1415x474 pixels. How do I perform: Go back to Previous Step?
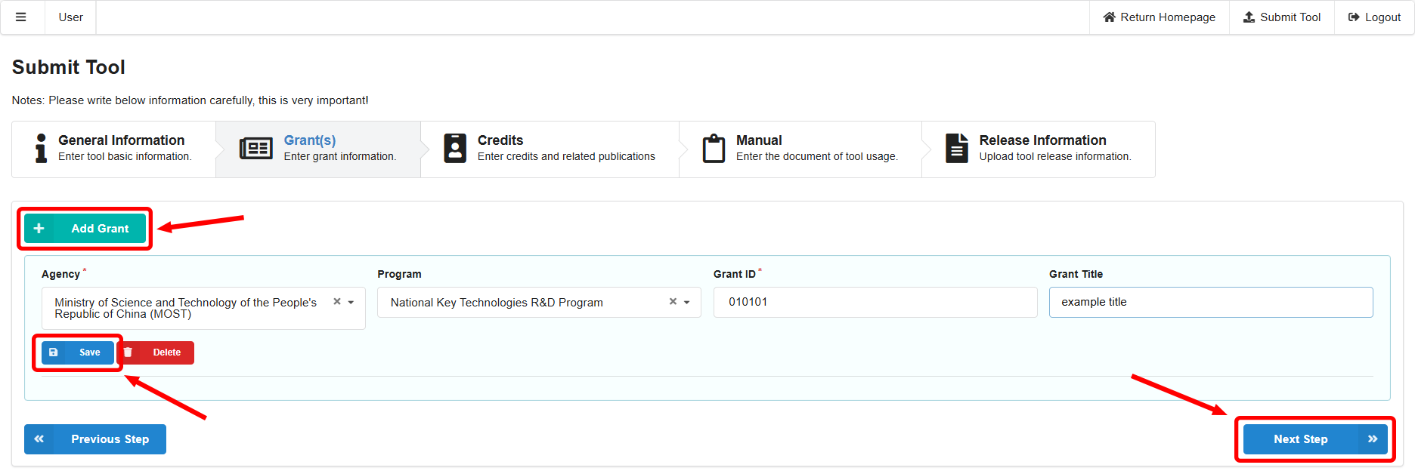point(95,439)
